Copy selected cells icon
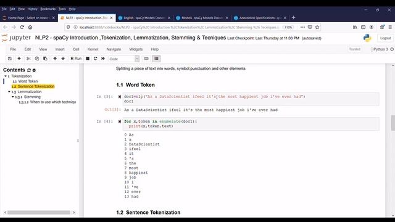395x222 pixels. pyautogui.click(x=37, y=59)
